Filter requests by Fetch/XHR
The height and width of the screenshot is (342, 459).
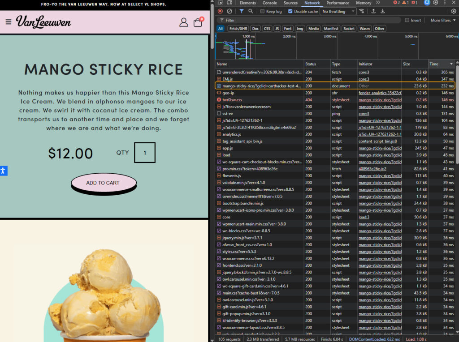tap(238, 29)
